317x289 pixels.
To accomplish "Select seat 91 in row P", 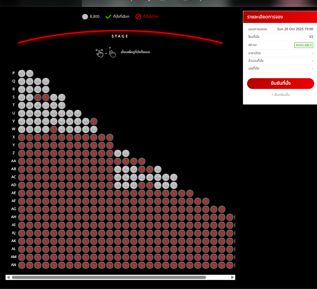I will (22, 73).
